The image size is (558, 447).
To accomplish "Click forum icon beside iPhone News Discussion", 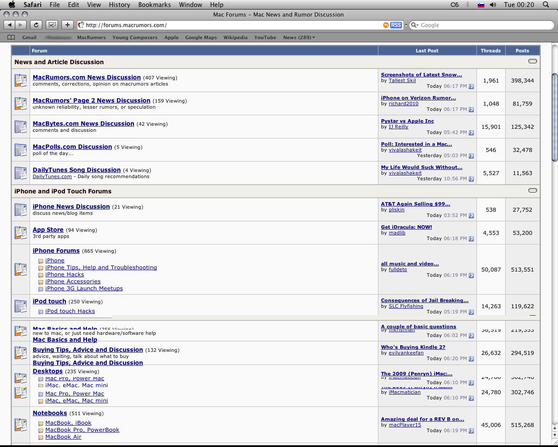I will tap(20, 210).
